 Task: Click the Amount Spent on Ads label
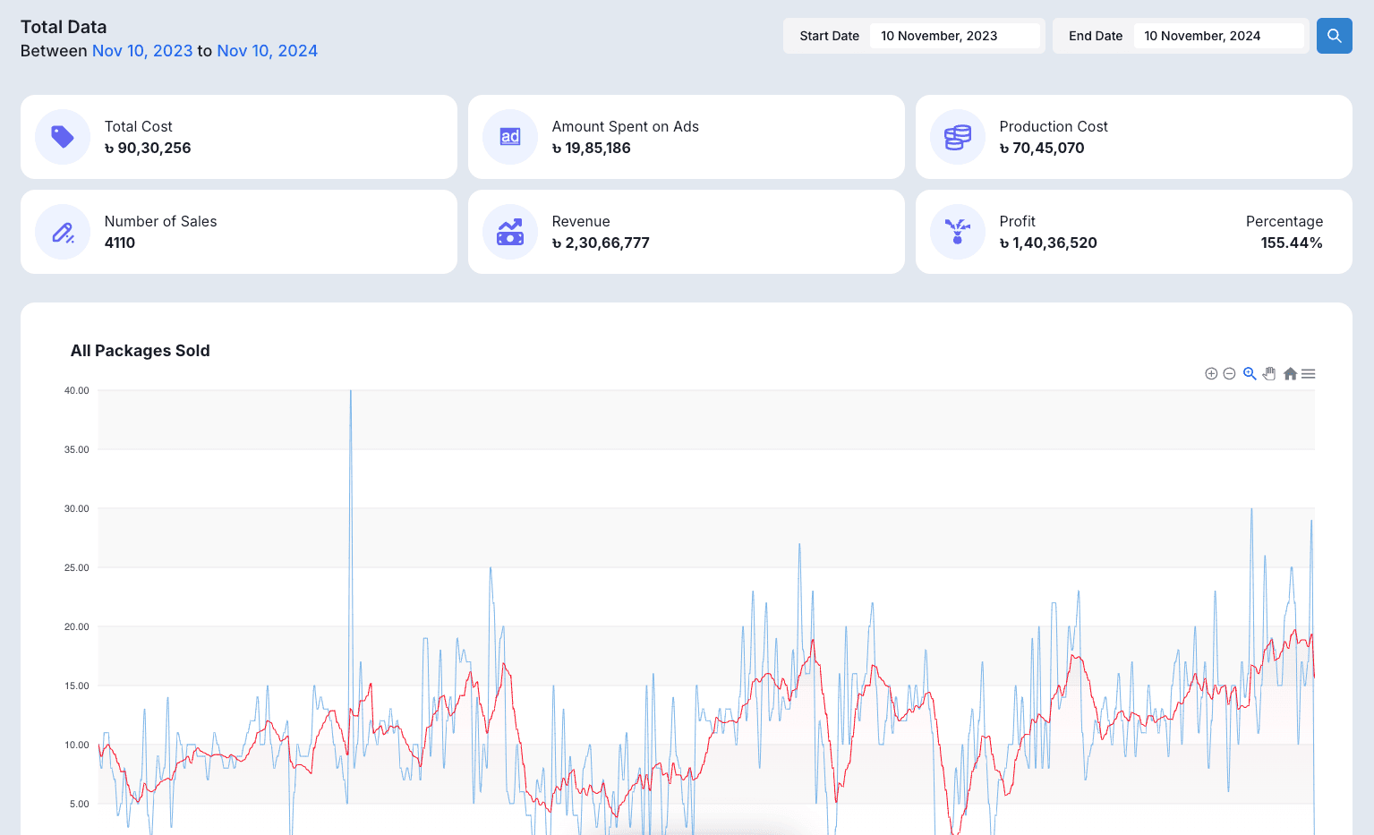click(x=626, y=126)
